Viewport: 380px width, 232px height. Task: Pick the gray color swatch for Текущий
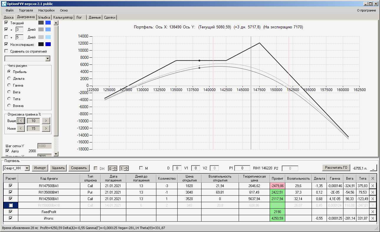41,23
